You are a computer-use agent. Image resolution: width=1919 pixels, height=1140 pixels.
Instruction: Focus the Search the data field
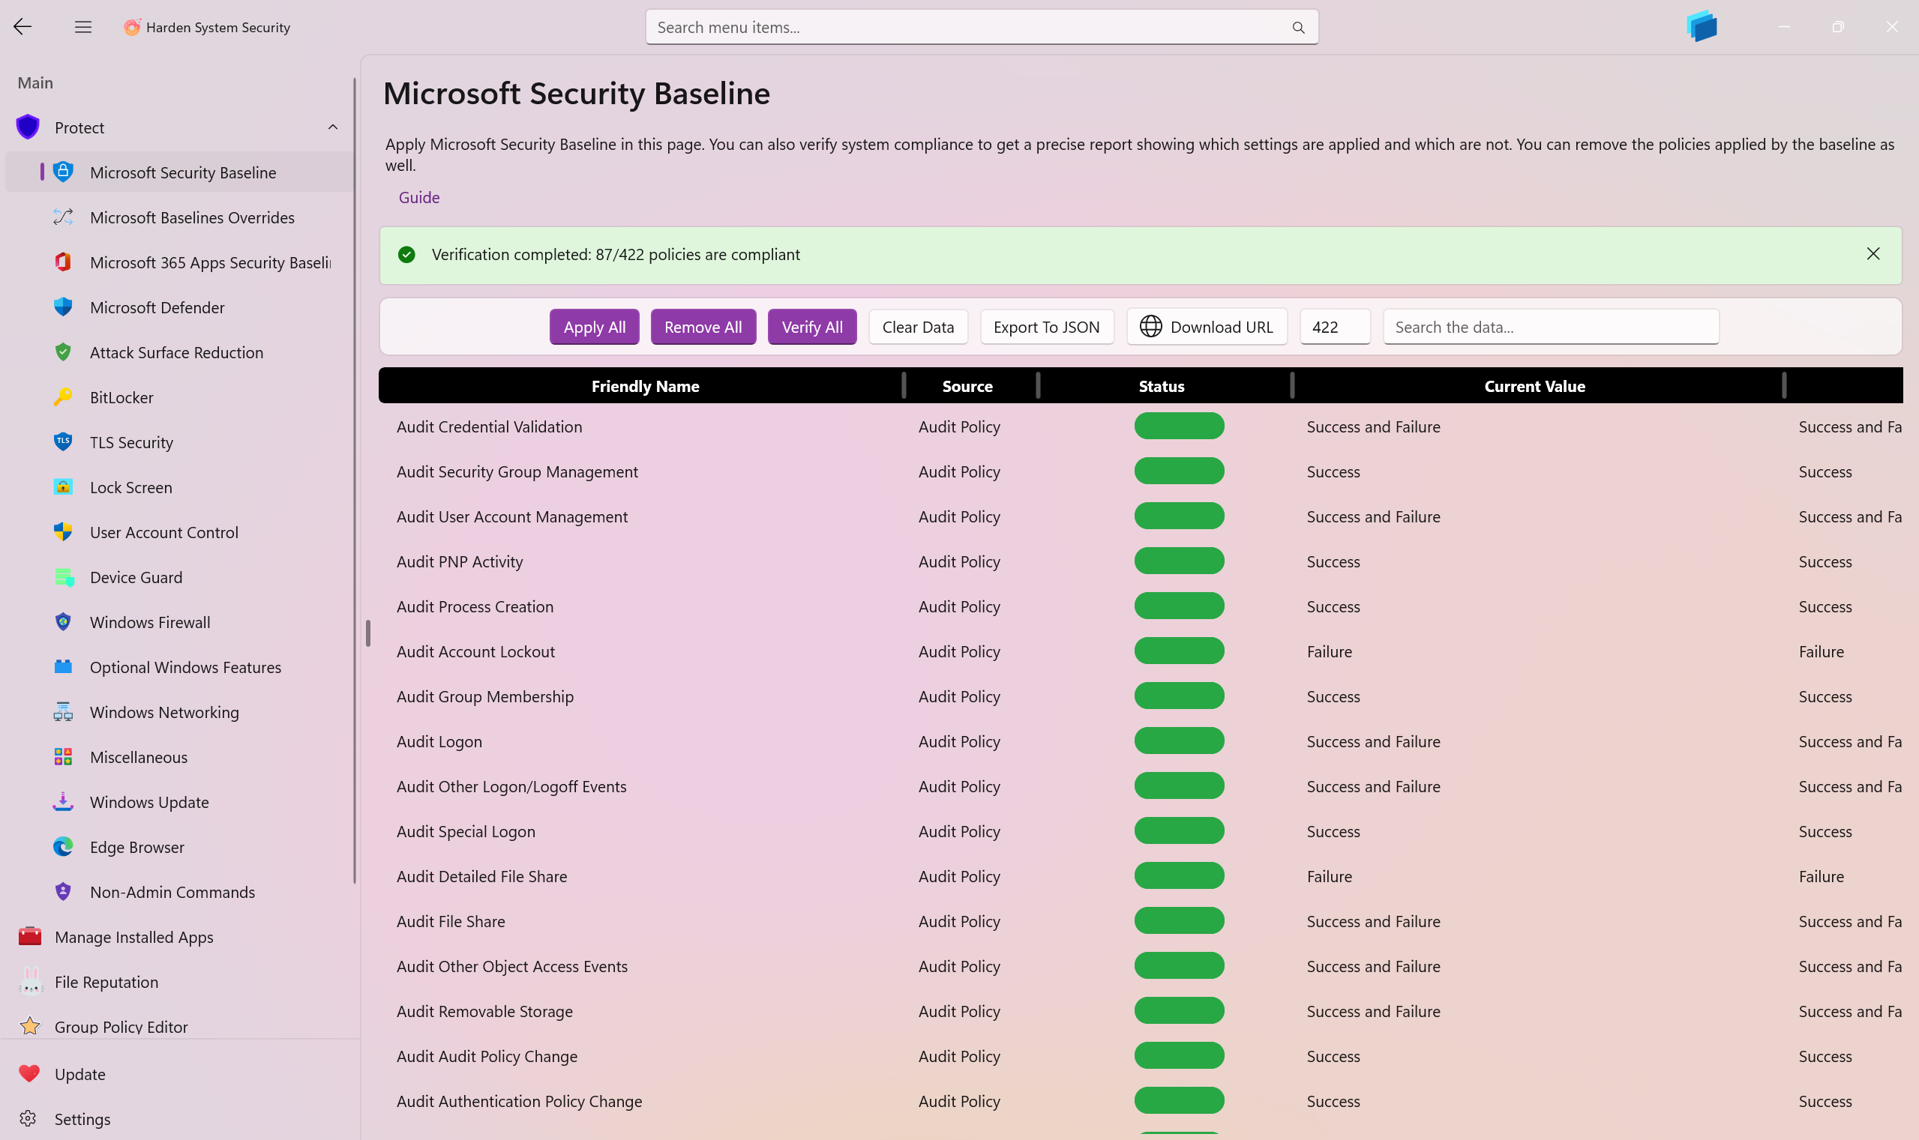(1550, 328)
